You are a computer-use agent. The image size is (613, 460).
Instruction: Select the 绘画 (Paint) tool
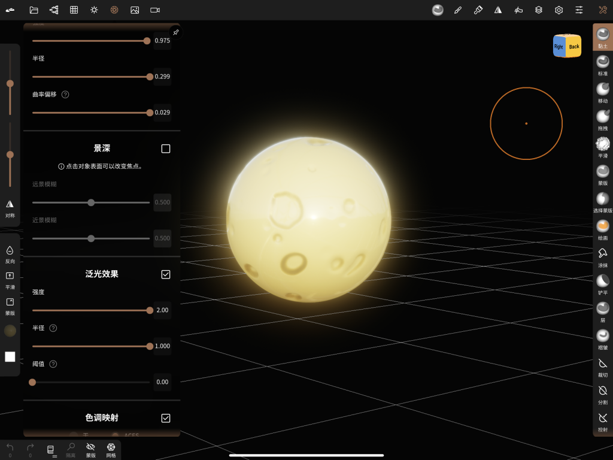[x=602, y=229]
